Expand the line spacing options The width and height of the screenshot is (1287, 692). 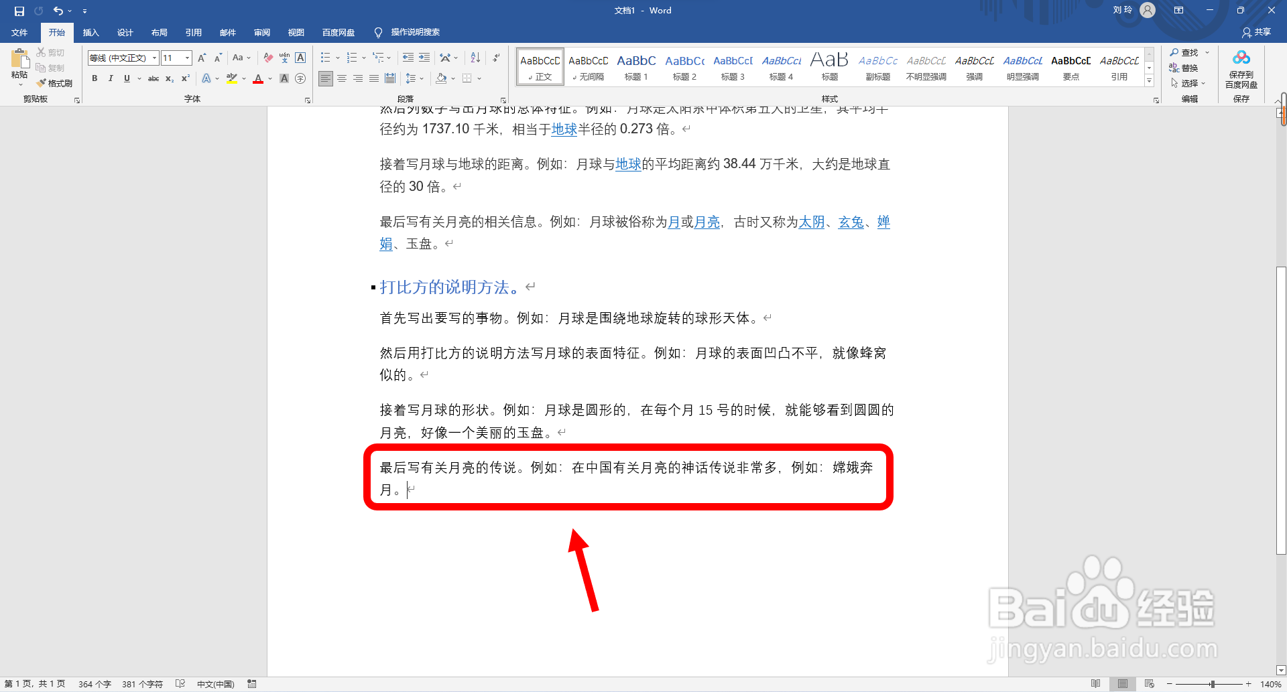(x=422, y=78)
